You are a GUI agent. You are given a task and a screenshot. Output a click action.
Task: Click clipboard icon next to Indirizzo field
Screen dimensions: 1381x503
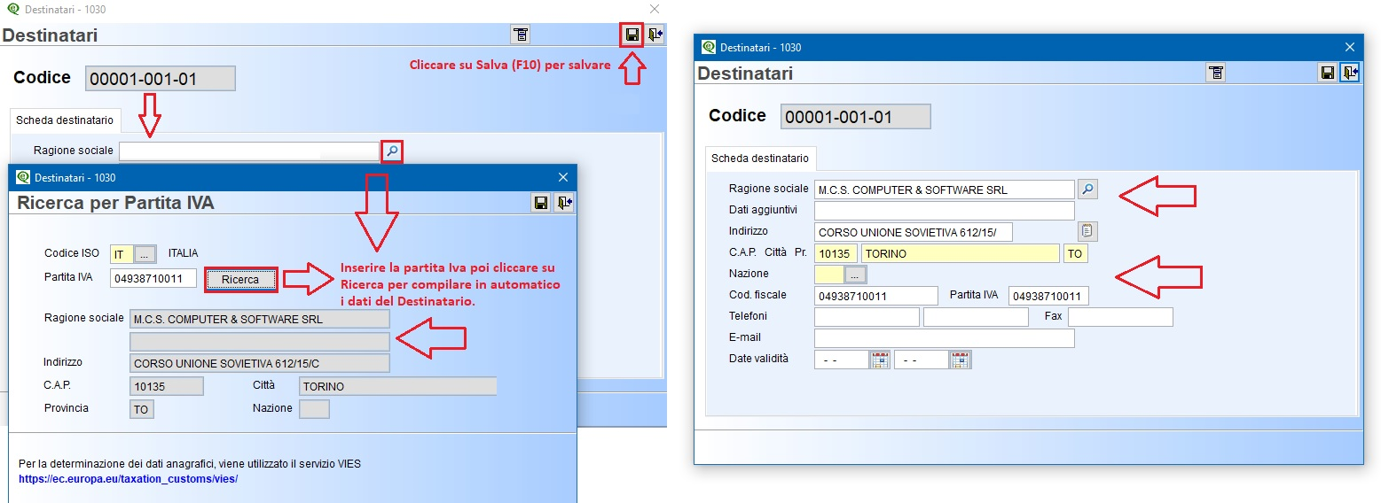[1087, 232]
